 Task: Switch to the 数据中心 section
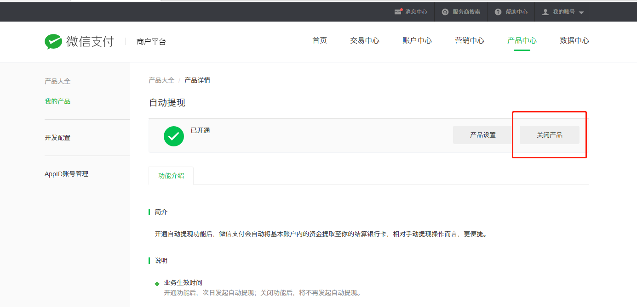point(574,40)
